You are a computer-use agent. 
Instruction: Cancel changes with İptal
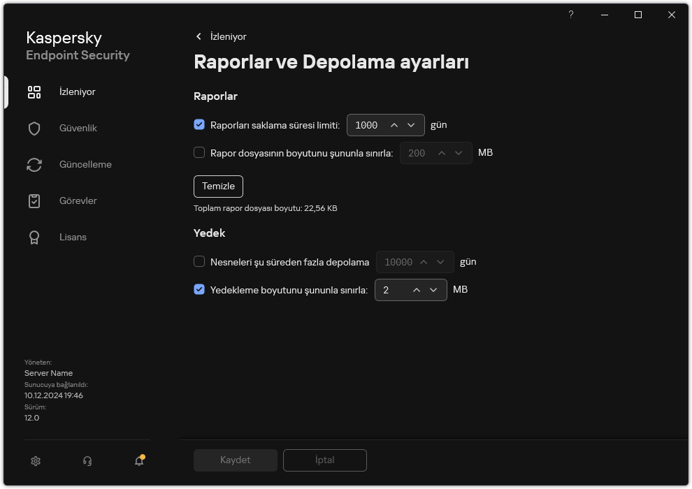tap(324, 460)
